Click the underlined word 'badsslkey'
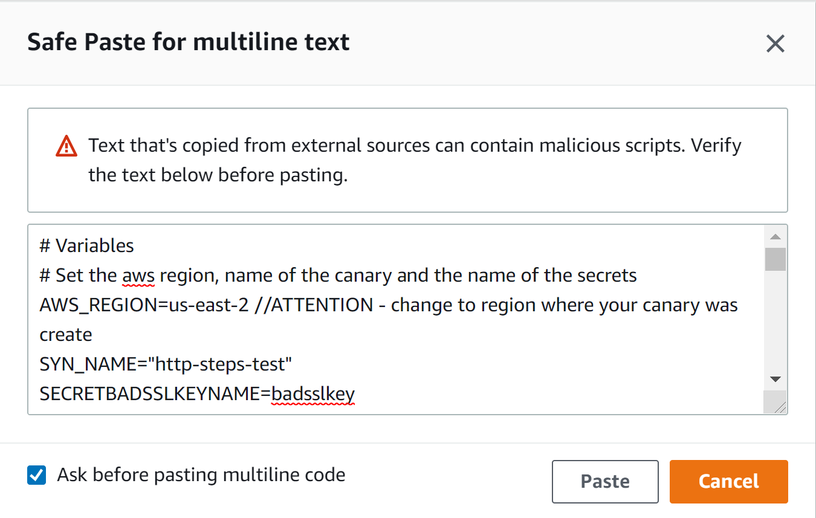 pyautogui.click(x=312, y=393)
